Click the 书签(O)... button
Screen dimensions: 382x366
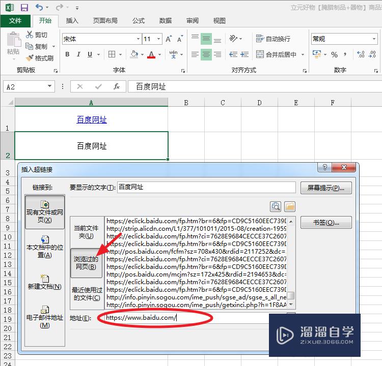(x=326, y=222)
